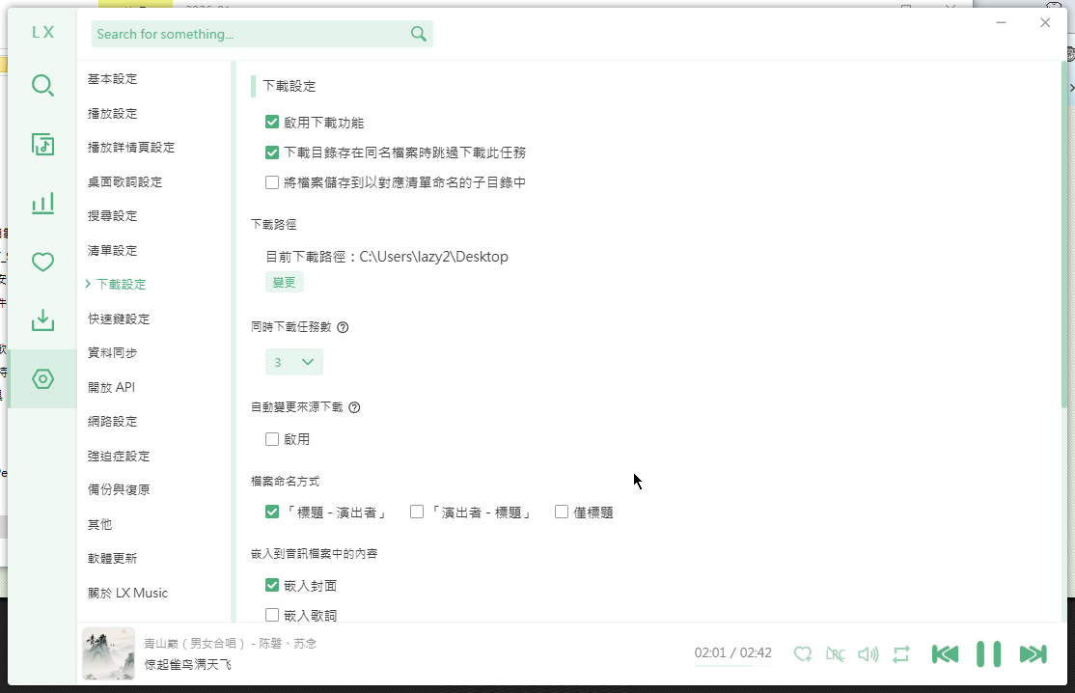Change playback loop mode icon

point(901,654)
